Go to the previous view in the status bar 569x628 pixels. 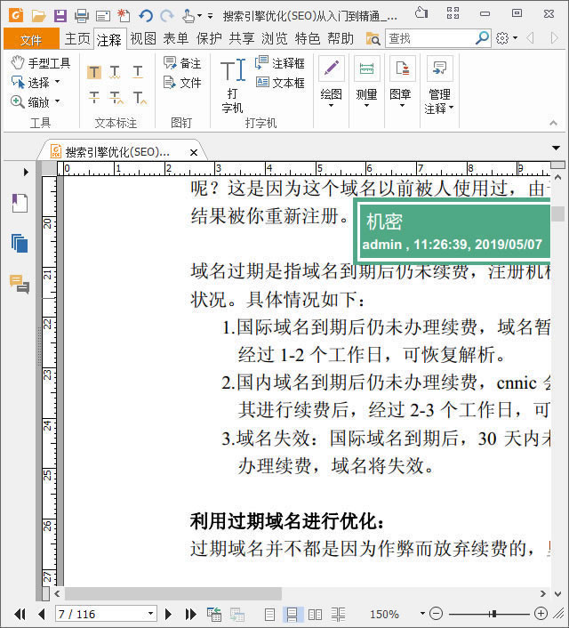pos(214,614)
